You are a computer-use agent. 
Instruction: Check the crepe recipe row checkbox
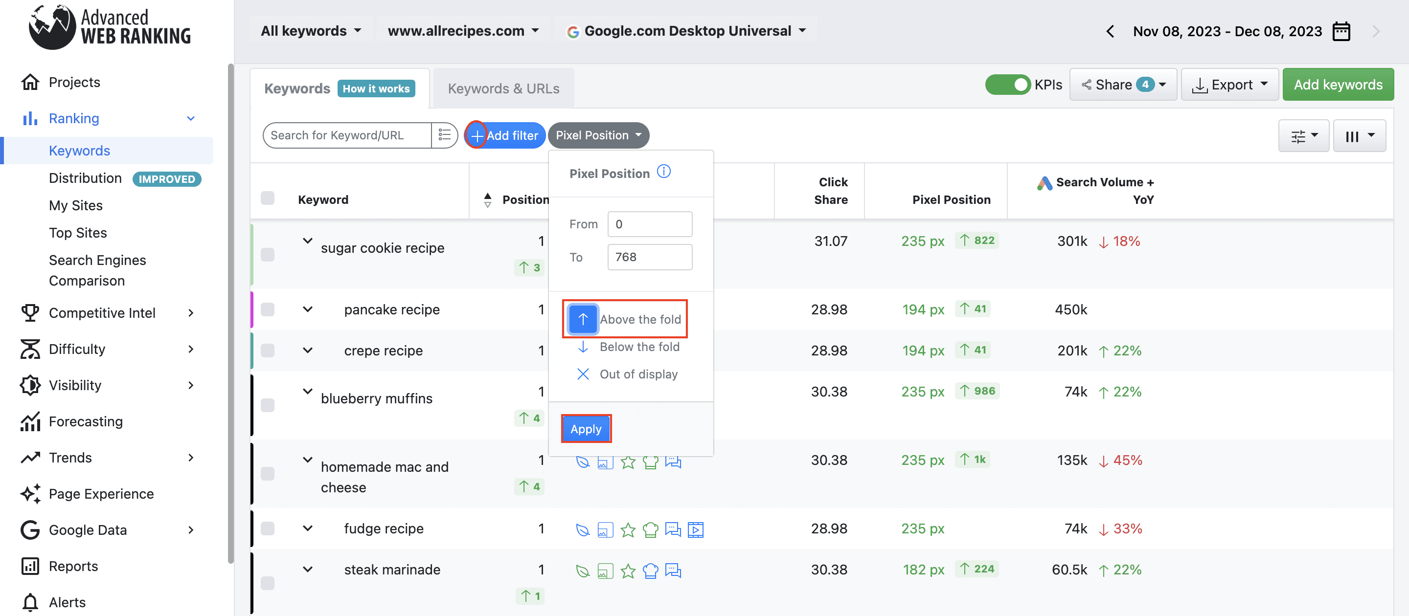click(268, 351)
